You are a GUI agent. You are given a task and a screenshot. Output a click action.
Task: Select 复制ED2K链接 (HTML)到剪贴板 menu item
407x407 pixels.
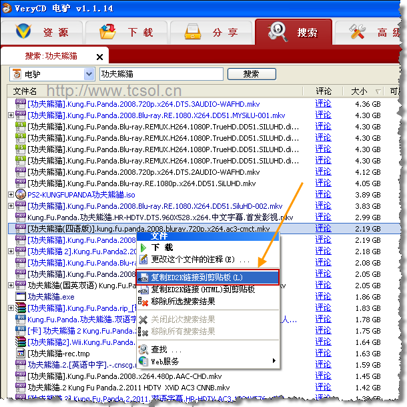(208, 289)
